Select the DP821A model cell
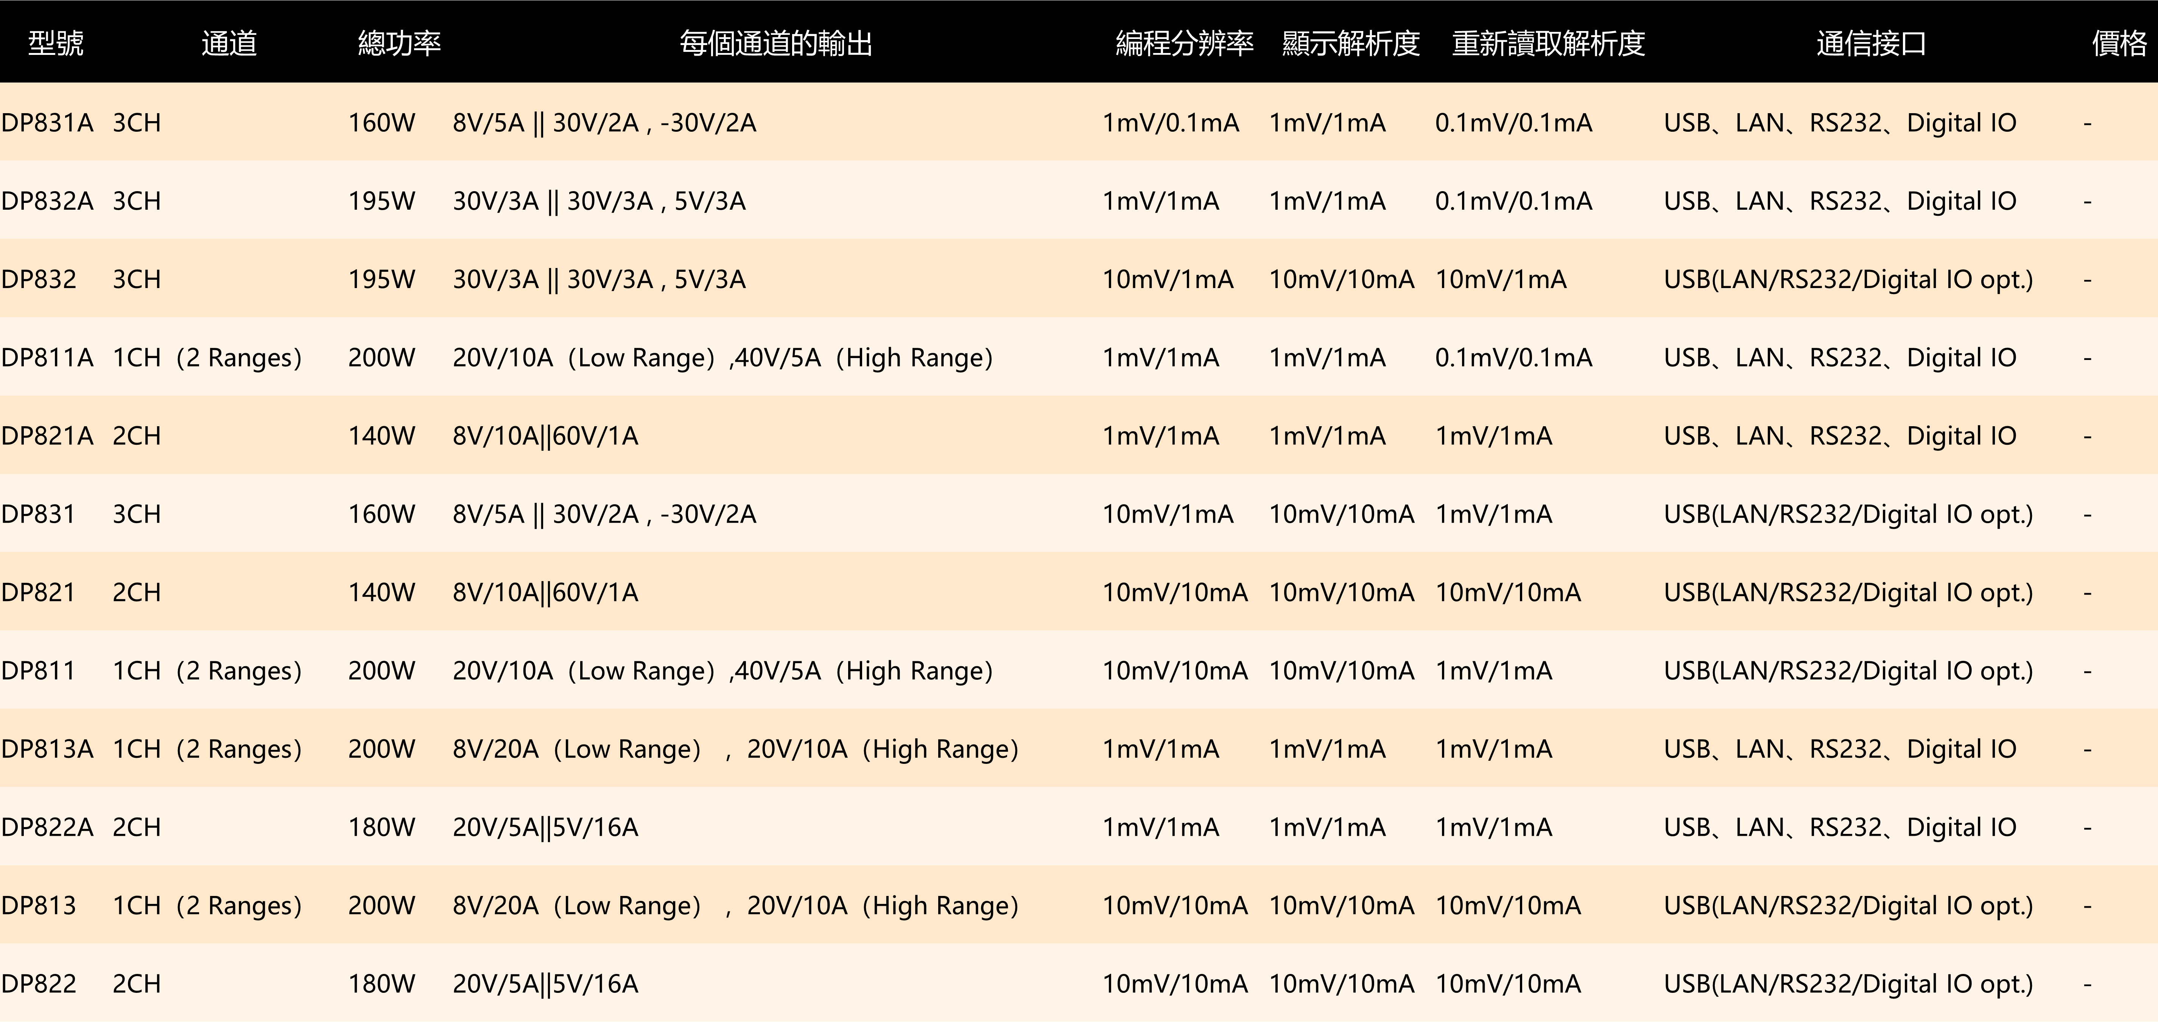Screen dimensions: 2158x1022 click(47, 436)
